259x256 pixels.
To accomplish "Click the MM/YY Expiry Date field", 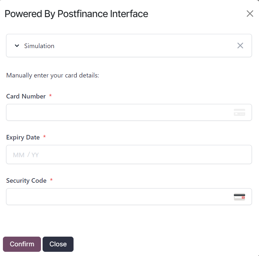I will (113, 154).
